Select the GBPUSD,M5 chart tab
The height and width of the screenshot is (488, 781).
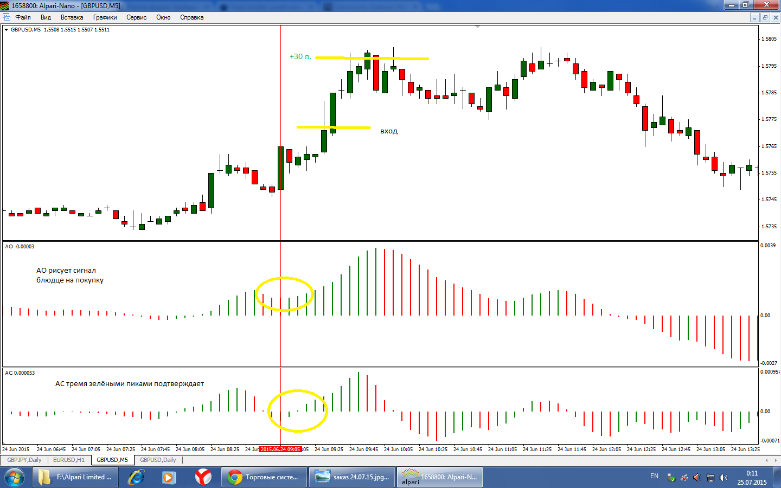pyautogui.click(x=112, y=460)
